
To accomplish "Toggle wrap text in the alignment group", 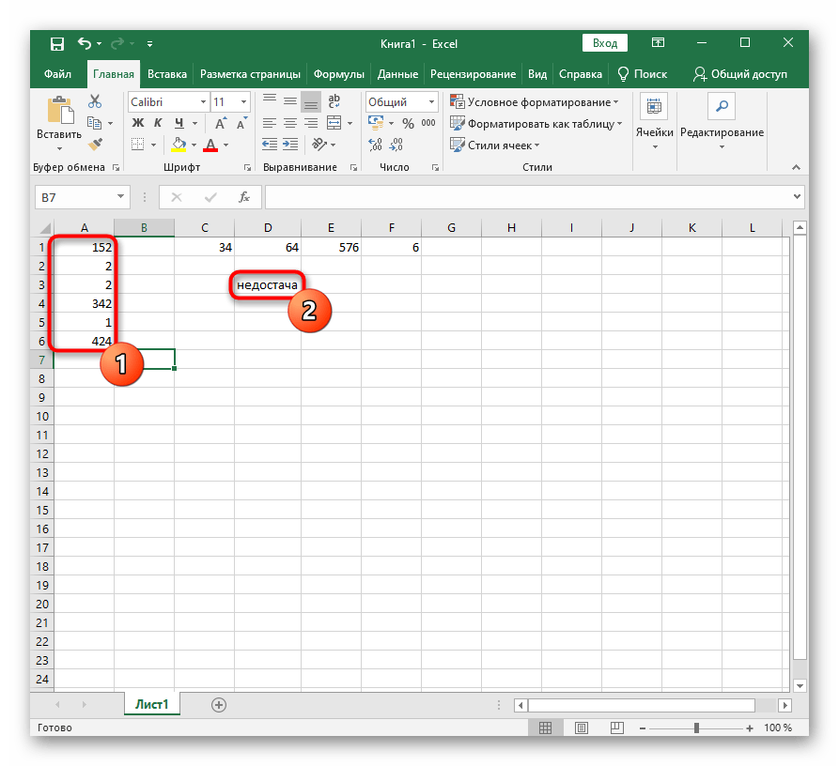I will point(334,100).
